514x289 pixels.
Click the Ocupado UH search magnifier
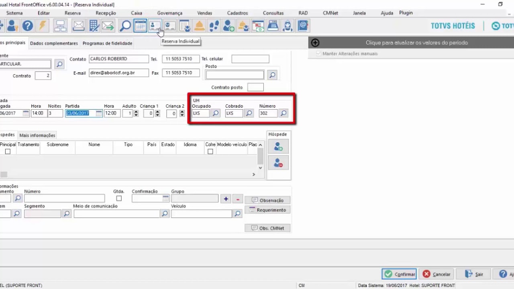click(x=216, y=113)
